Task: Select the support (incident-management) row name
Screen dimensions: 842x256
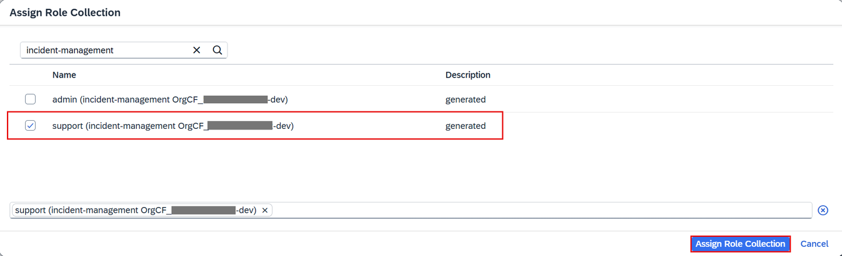Action: pos(173,126)
